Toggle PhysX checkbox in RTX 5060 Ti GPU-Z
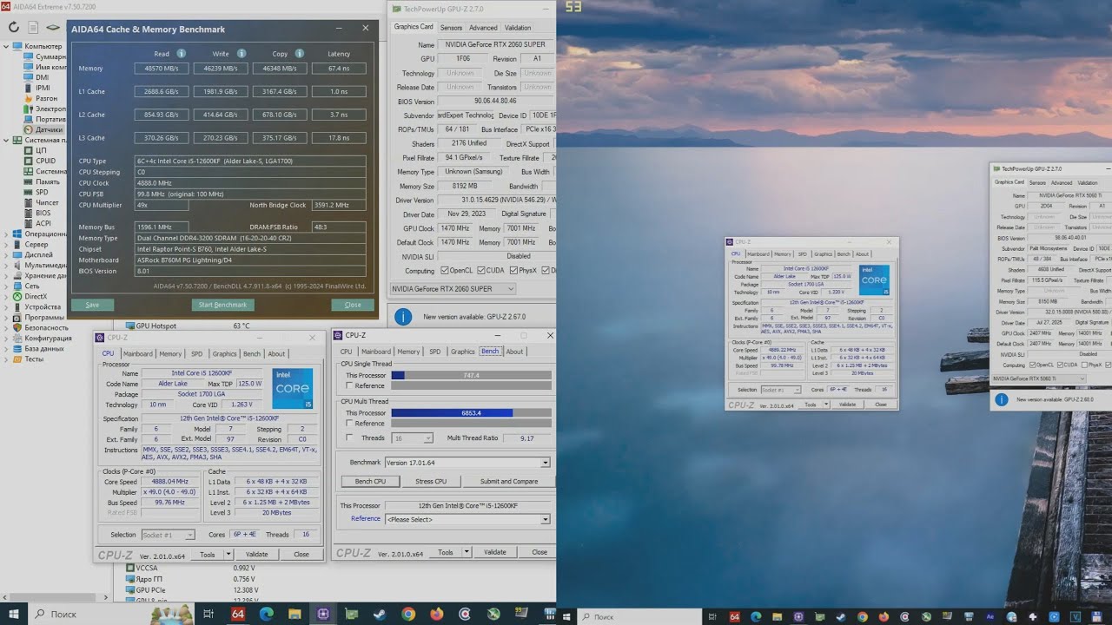This screenshot has height=625, width=1112. pyautogui.click(x=1082, y=365)
